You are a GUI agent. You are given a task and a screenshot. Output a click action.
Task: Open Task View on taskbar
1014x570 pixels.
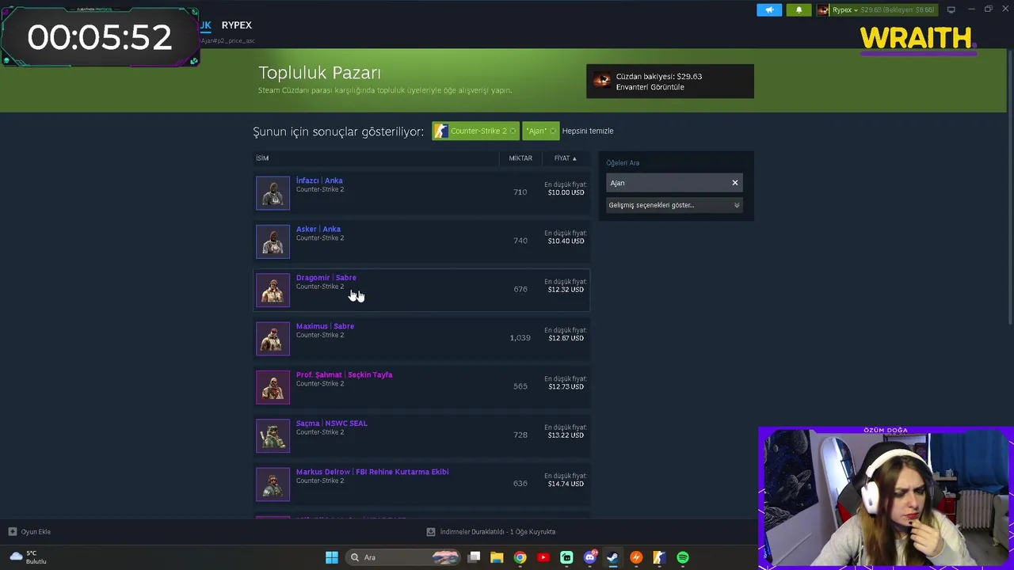click(x=474, y=557)
